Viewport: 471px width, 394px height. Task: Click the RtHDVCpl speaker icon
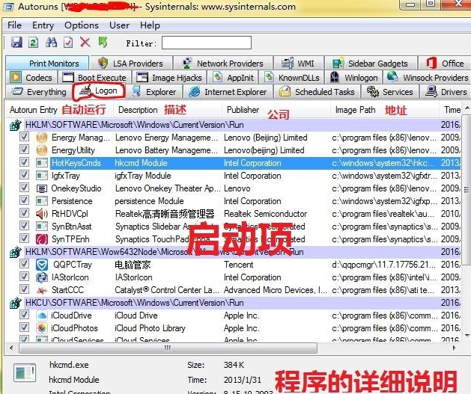42,214
